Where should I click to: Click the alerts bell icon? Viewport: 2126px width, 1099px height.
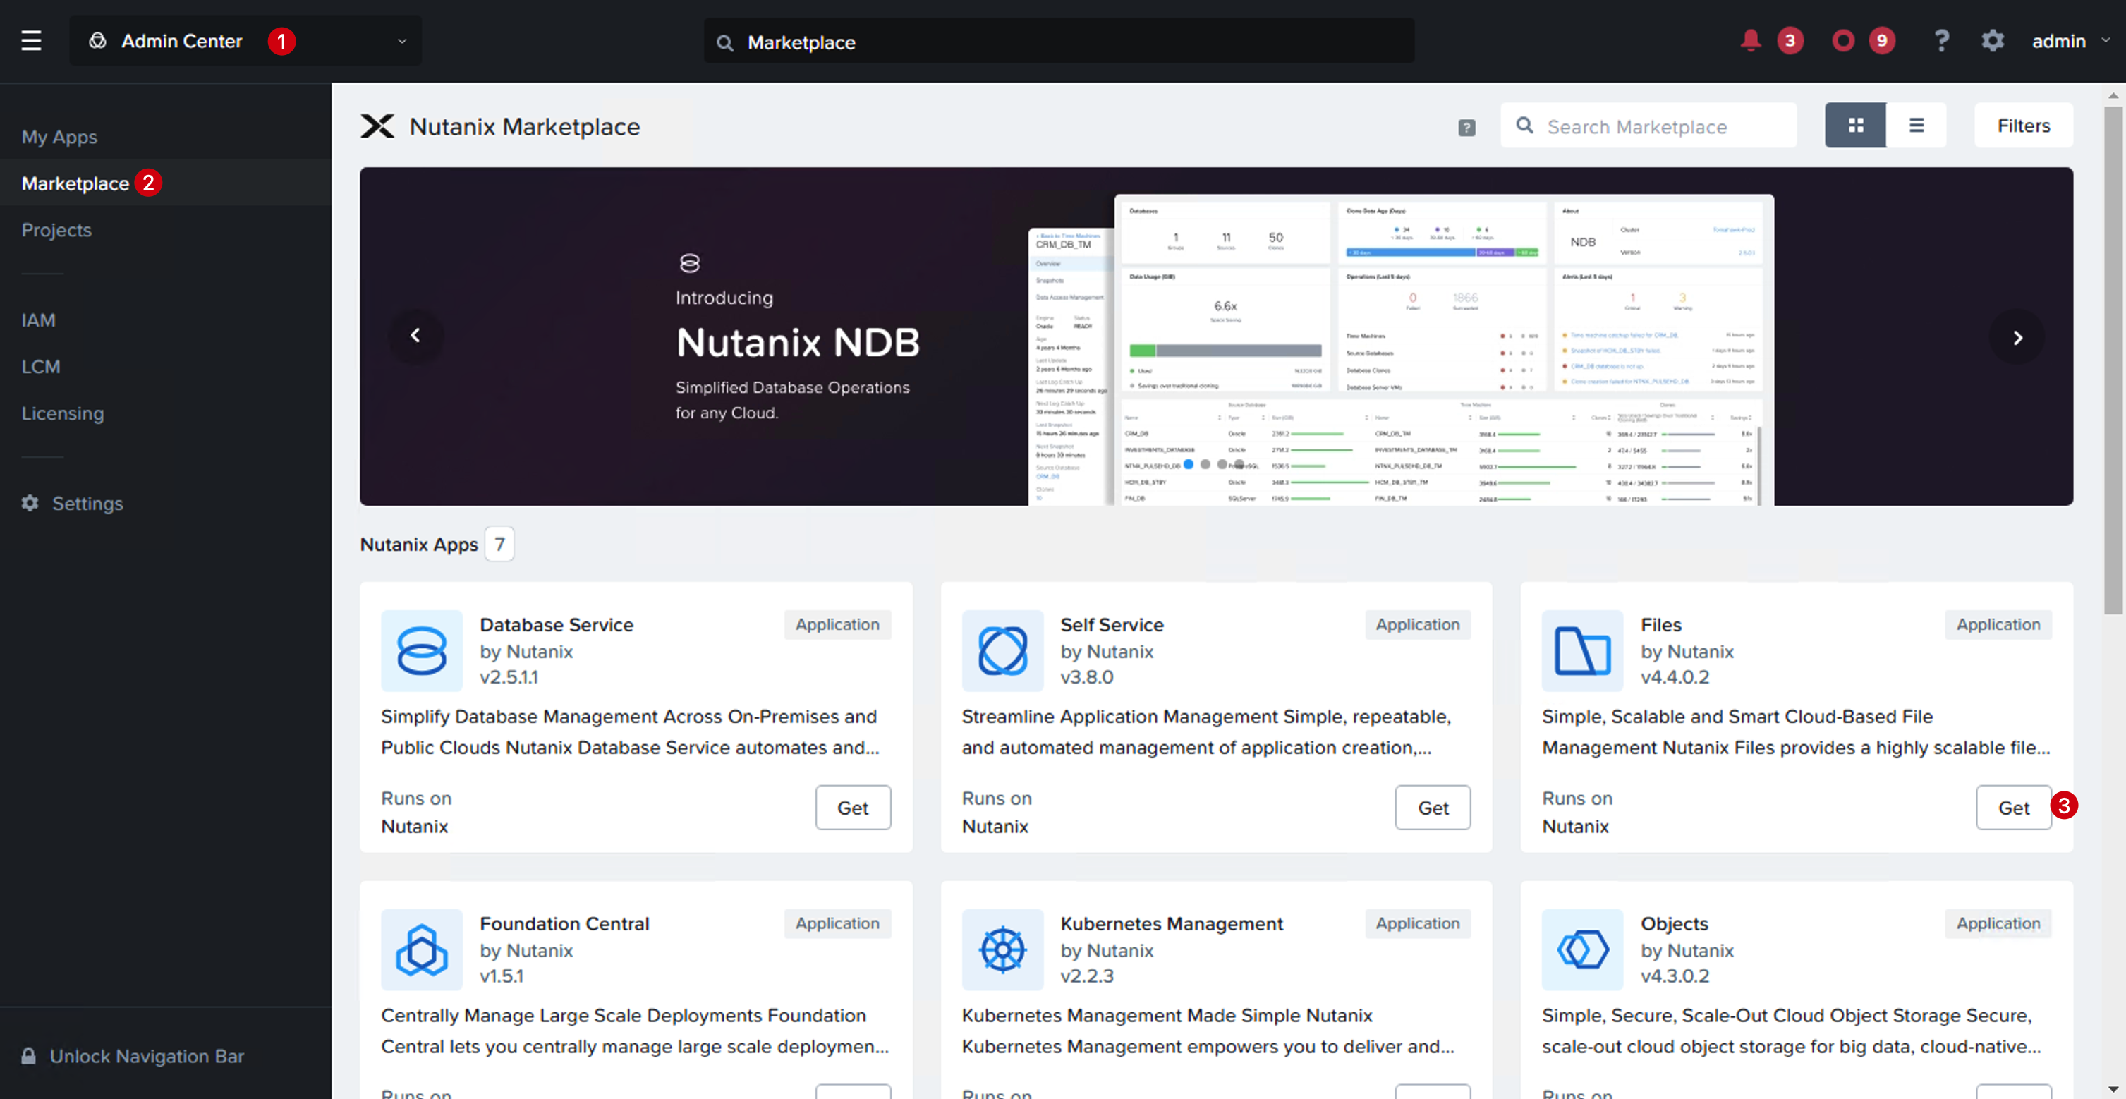[x=1749, y=40]
